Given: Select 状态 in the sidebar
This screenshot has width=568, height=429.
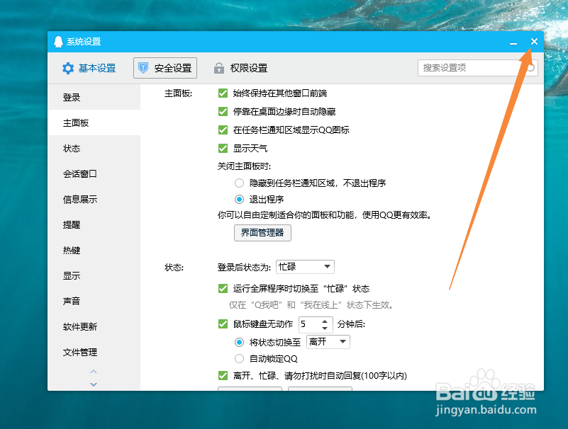Looking at the screenshot, I should point(94,148).
